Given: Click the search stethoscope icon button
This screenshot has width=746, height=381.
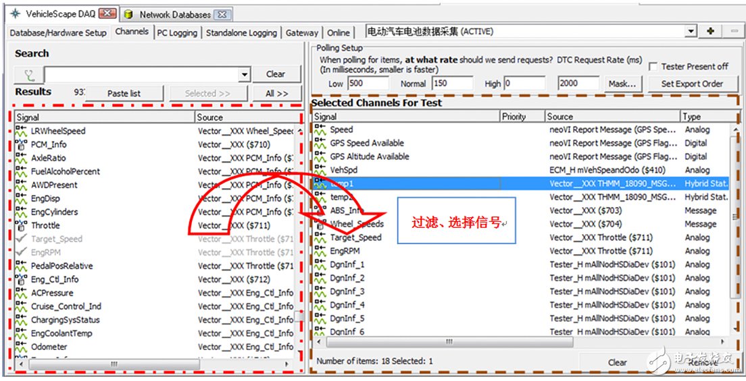Looking at the screenshot, I should 28,75.
